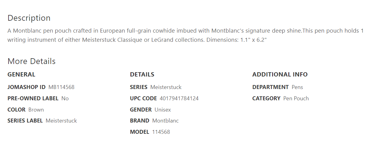Click the Series value Meisterstuck under Details
Viewport: 372px width, 160px height.
click(x=166, y=87)
